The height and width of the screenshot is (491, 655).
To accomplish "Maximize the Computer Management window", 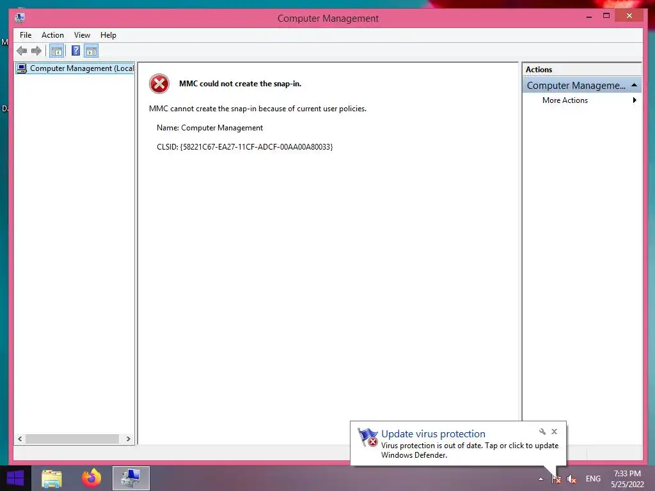I will 606,16.
